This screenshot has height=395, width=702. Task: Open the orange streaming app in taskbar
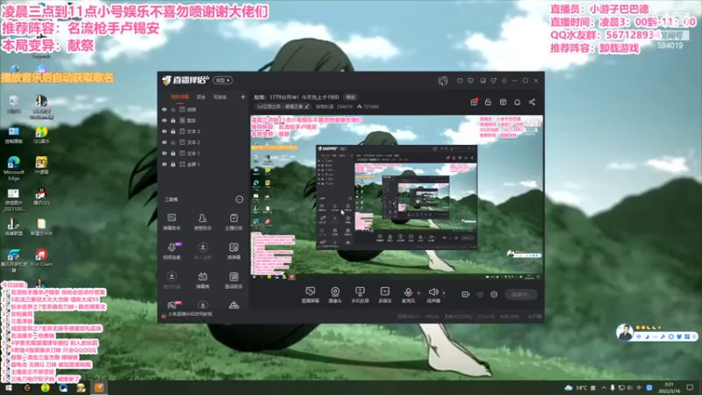pyautogui.click(x=99, y=388)
